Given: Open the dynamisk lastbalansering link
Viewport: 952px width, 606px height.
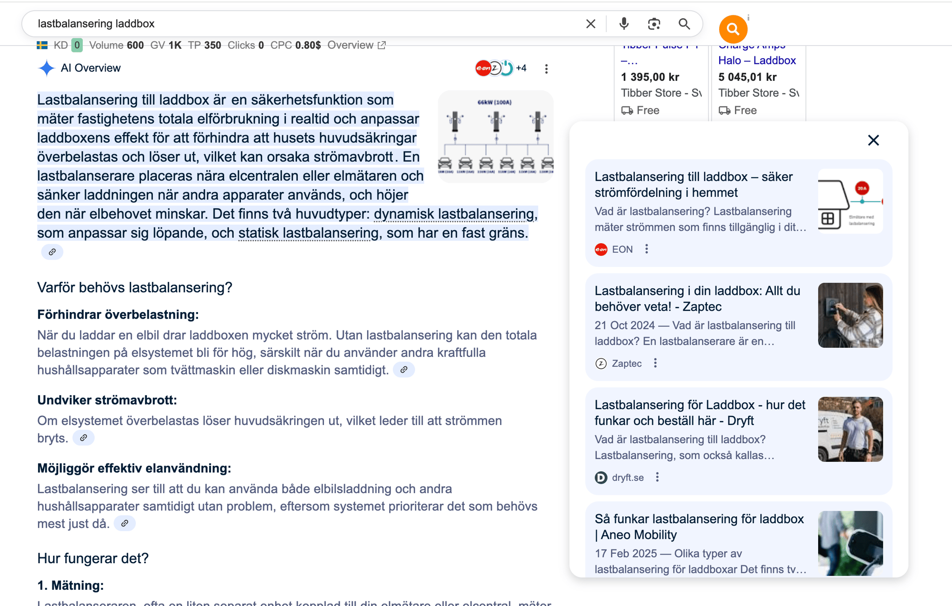Looking at the screenshot, I should (454, 214).
